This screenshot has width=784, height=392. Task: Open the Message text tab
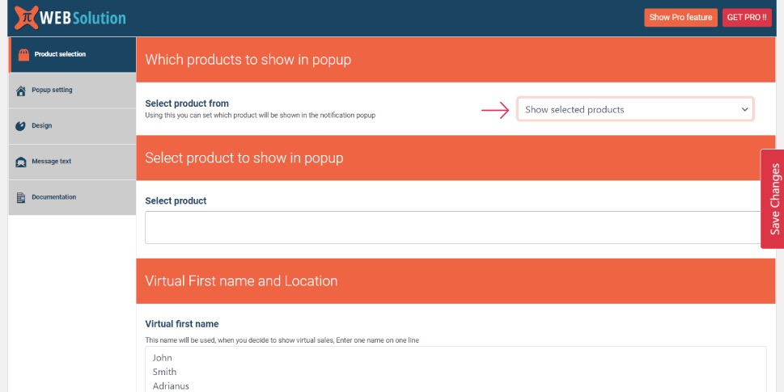(73, 162)
